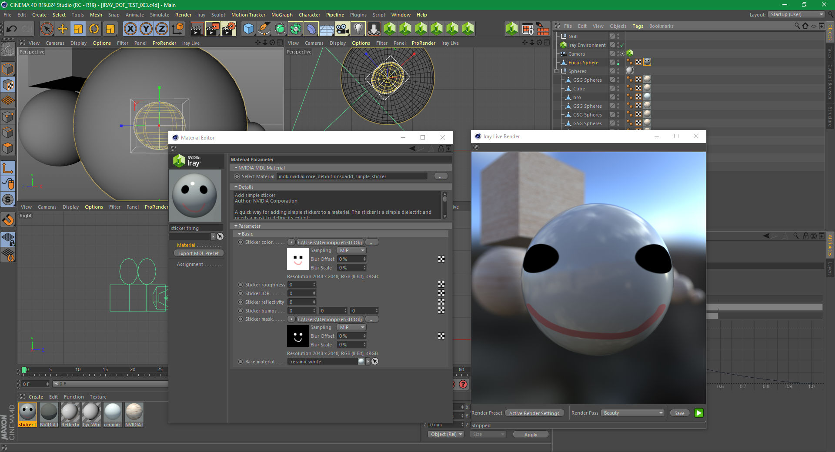Click browse button for Sticker color file

point(372,242)
